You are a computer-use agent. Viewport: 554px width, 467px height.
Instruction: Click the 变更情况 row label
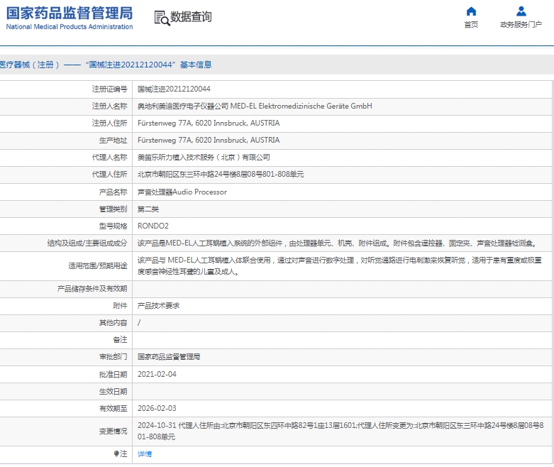[113, 432]
